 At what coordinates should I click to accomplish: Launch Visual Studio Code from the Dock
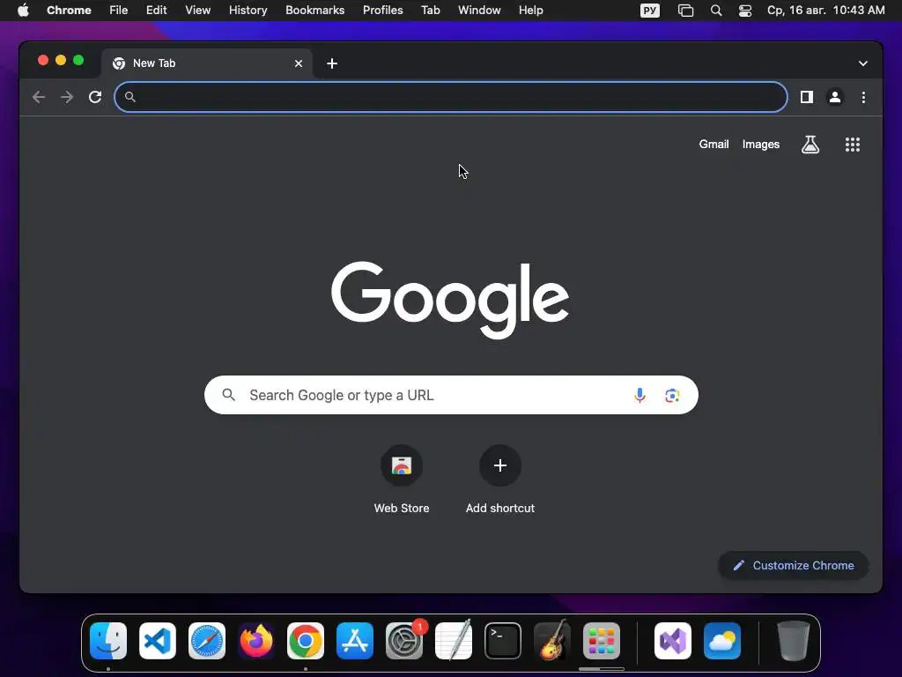pyautogui.click(x=158, y=641)
